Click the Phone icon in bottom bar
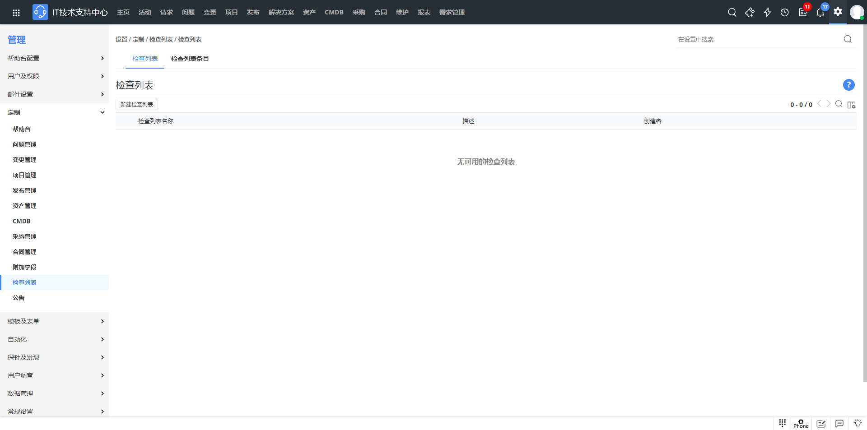 click(x=801, y=424)
